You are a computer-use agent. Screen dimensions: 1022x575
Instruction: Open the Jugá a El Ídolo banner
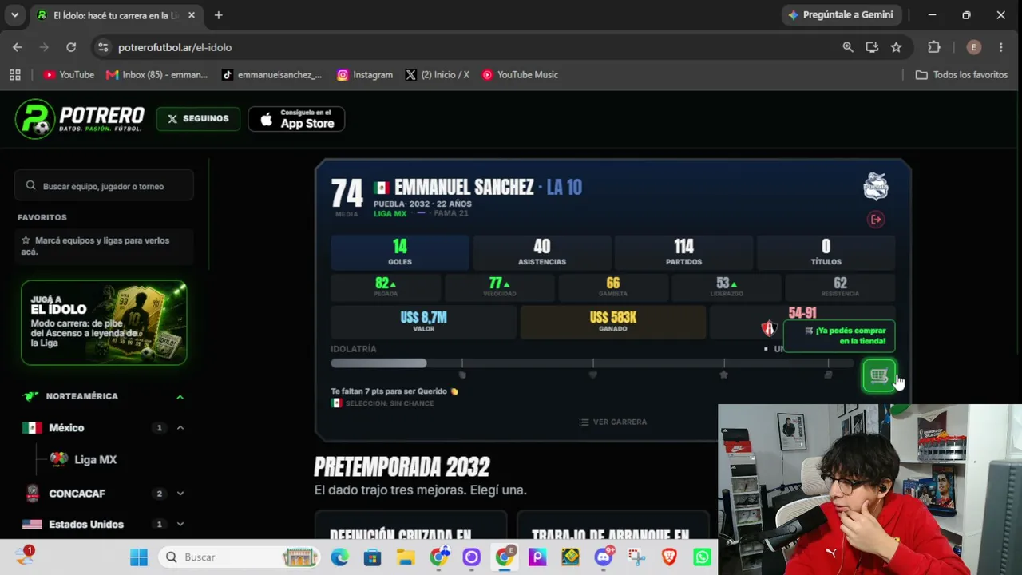(104, 323)
